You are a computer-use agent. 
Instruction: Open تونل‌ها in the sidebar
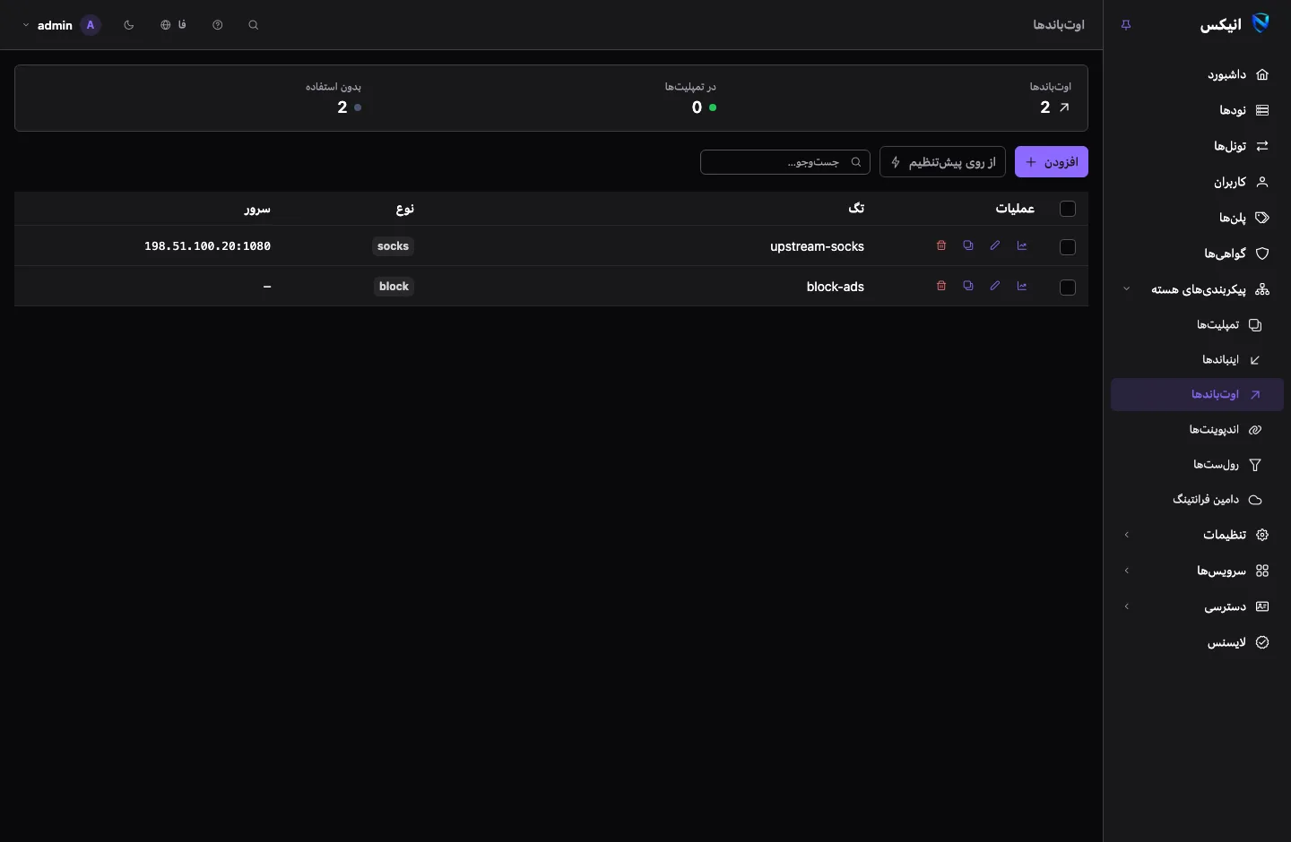tap(1198, 146)
